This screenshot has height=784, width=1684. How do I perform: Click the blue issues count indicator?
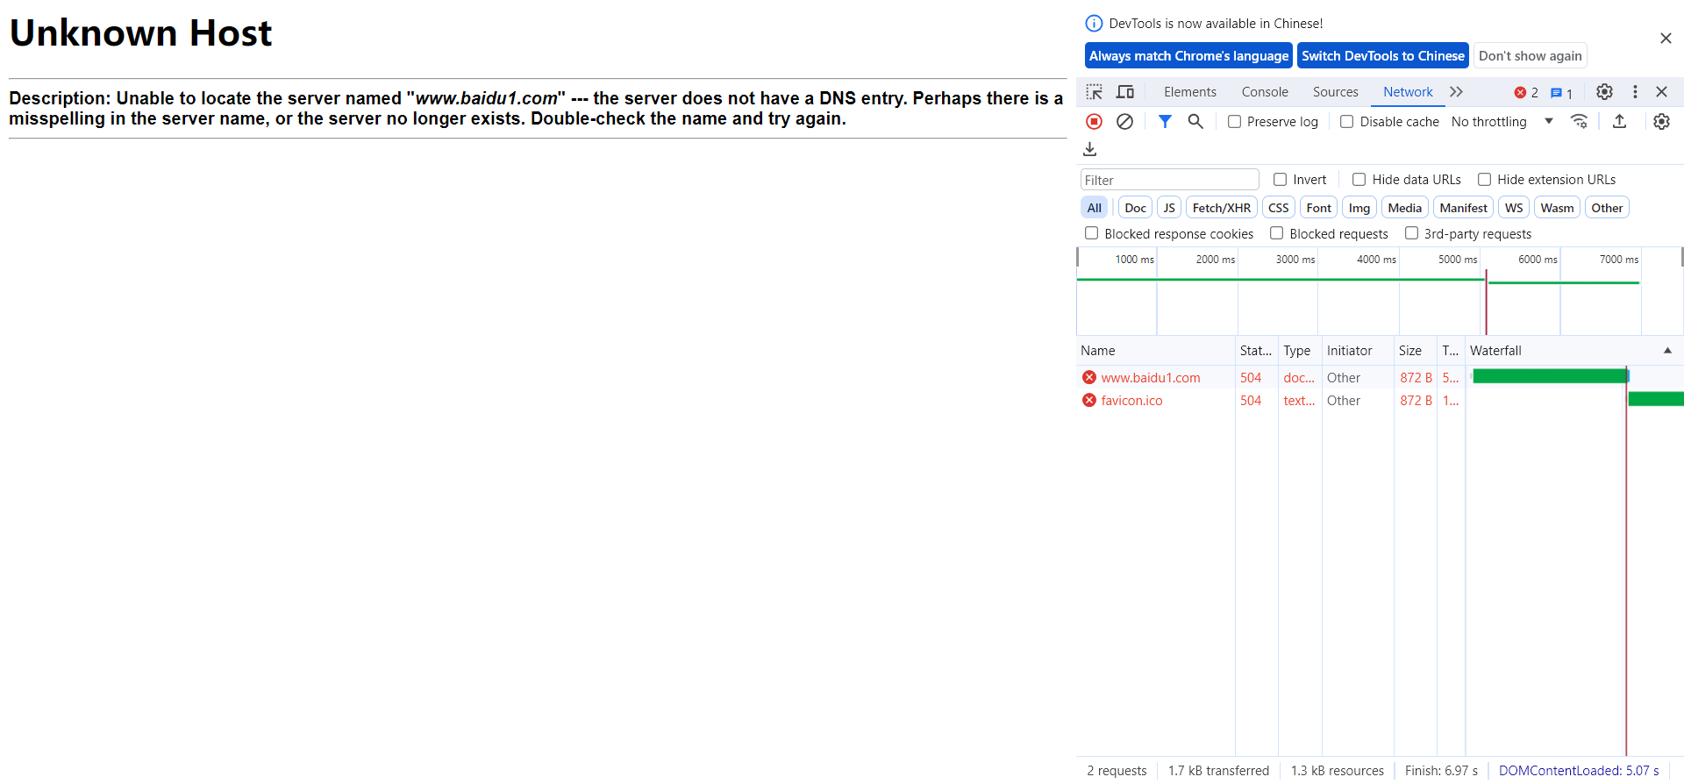tap(1561, 92)
